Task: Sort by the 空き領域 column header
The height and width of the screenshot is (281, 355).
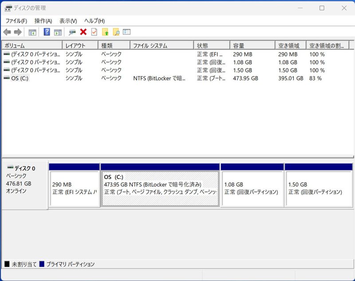Action: click(291, 46)
